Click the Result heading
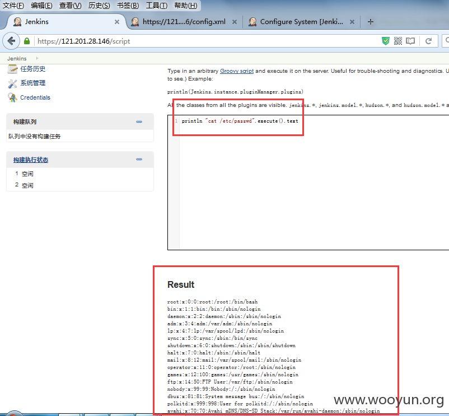 pyautogui.click(x=181, y=284)
